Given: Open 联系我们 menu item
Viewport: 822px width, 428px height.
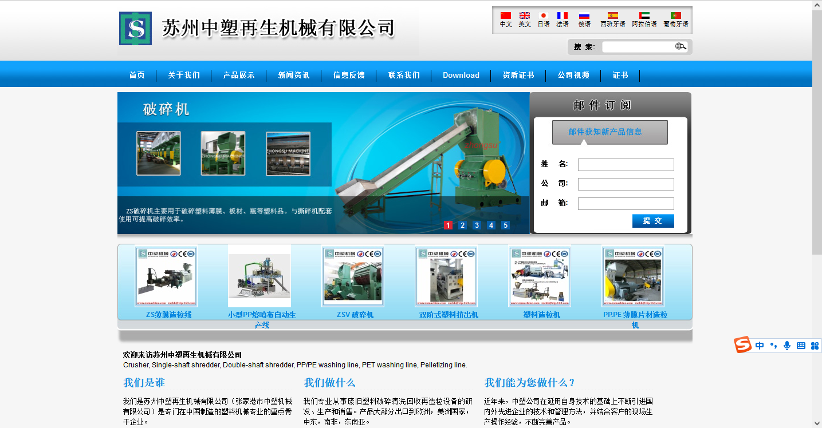Looking at the screenshot, I should pyautogui.click(x=404, y=75).
